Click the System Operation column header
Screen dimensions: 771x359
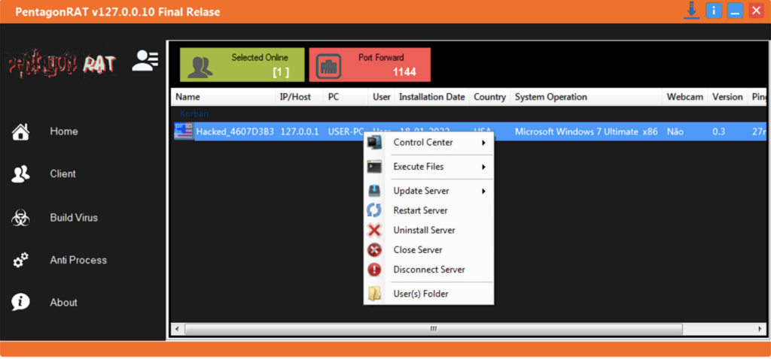587,97
